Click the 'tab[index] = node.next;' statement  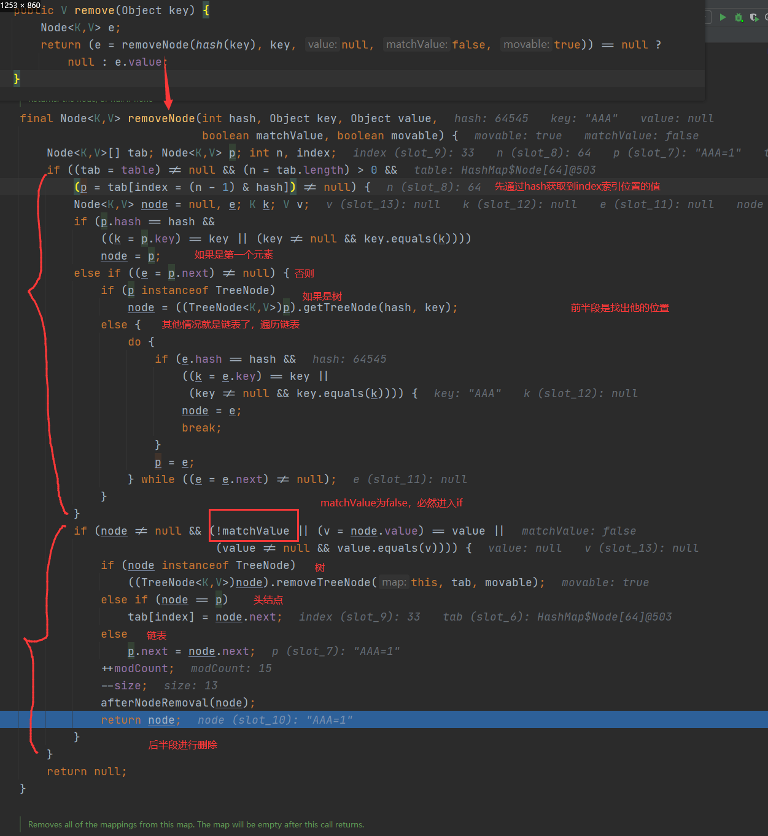[205, 617]
